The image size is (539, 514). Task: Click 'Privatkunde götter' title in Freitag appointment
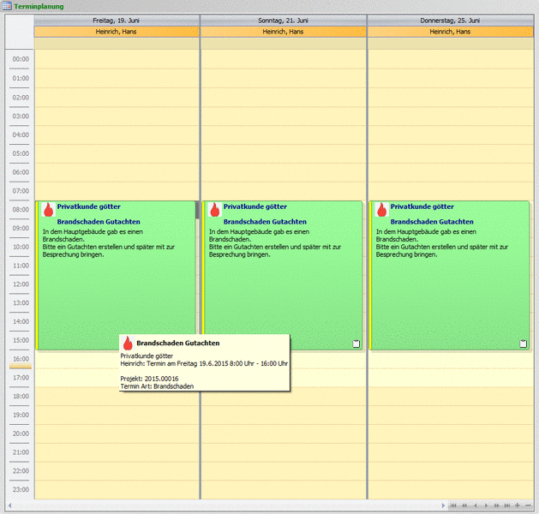(88, 206)
